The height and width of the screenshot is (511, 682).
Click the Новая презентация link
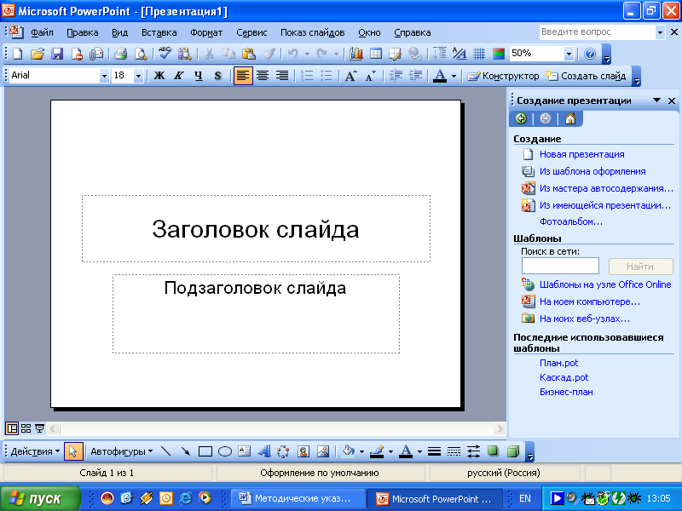[x=581, y=154]
